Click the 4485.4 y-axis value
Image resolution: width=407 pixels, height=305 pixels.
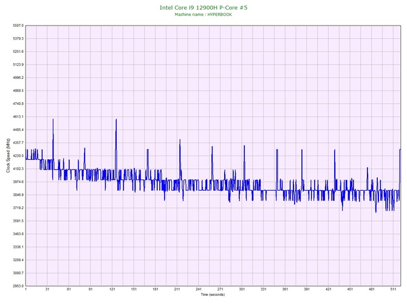click(x=18, y=130)
